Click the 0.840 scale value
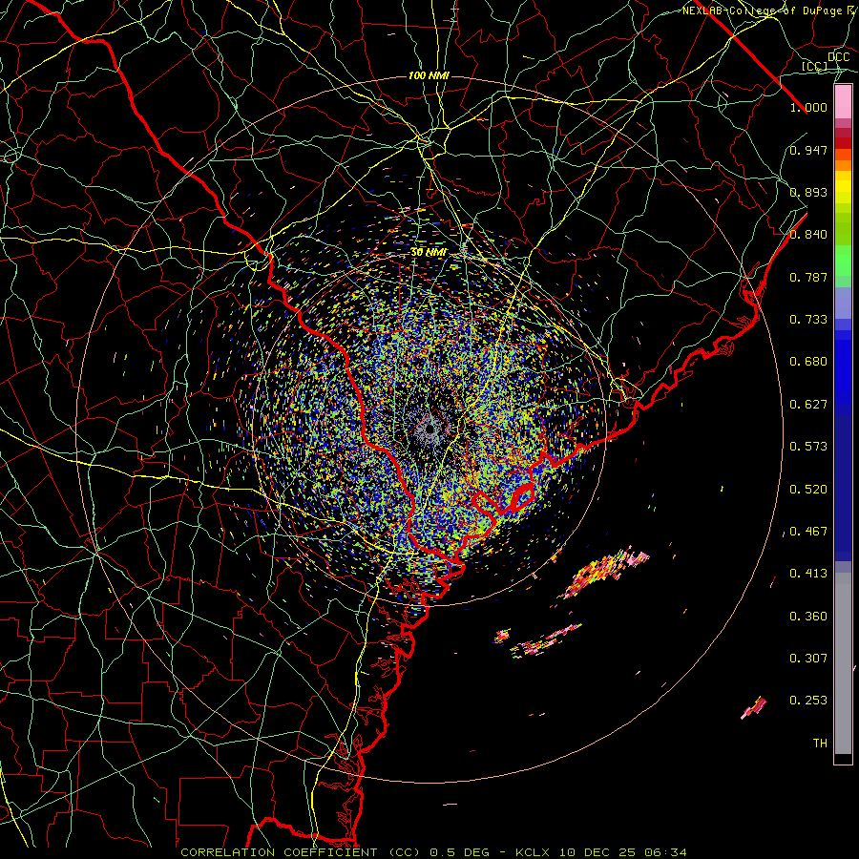This screenshot has width=859, height=859. [808, 235]
